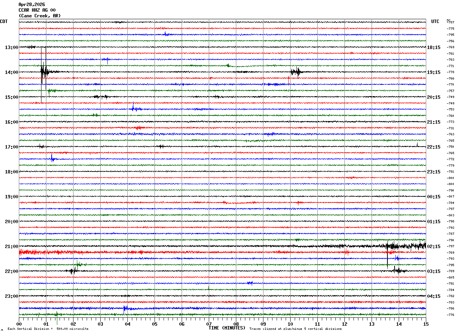456x334 pixels.
Task: Select minute tick label 10 on time axis
Action: pos(290,324)
